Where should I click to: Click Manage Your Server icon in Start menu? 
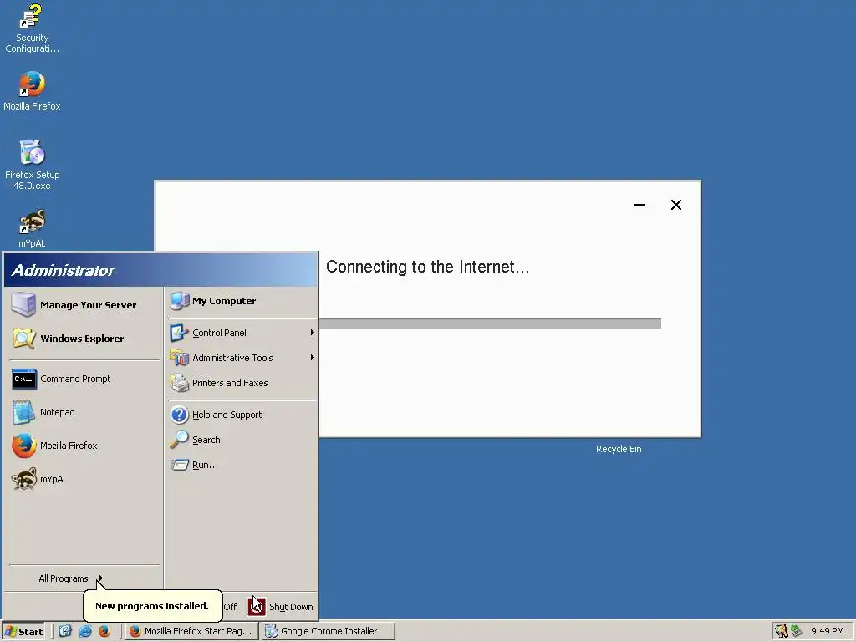[23, 304]
